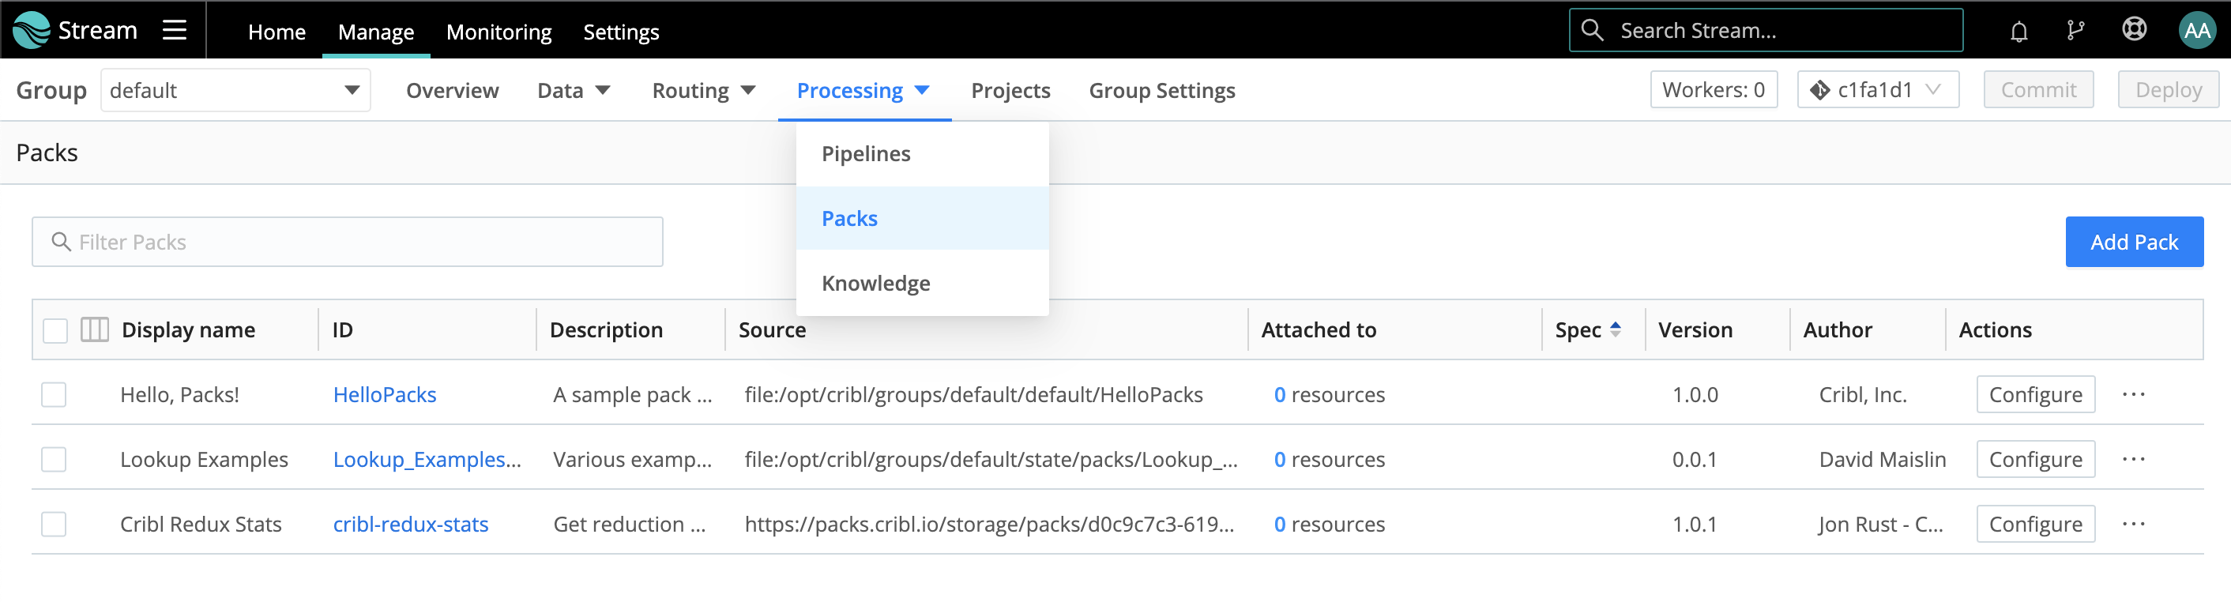
Task: Switch to the Monitoring tab
Action: tap(498, 32)
